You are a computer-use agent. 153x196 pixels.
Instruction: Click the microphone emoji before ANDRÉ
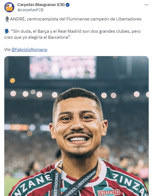tap(7, 19)
